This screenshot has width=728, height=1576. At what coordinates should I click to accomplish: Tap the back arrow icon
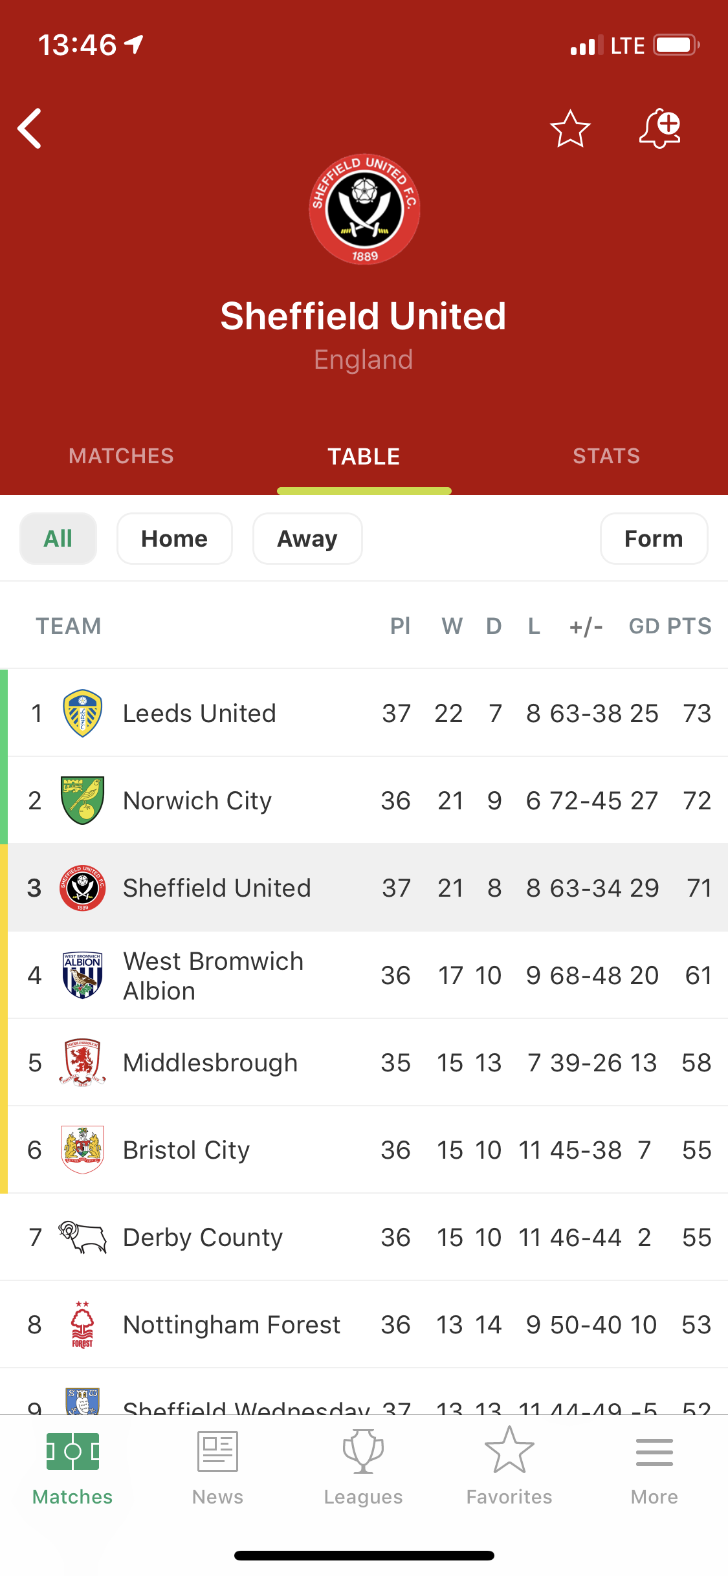(30, 128)
